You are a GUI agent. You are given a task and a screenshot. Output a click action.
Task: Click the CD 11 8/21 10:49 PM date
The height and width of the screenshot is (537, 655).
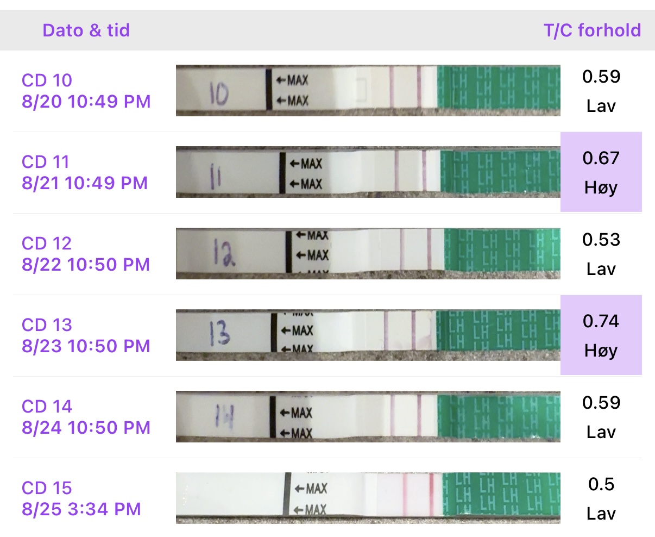coord(85,172)
